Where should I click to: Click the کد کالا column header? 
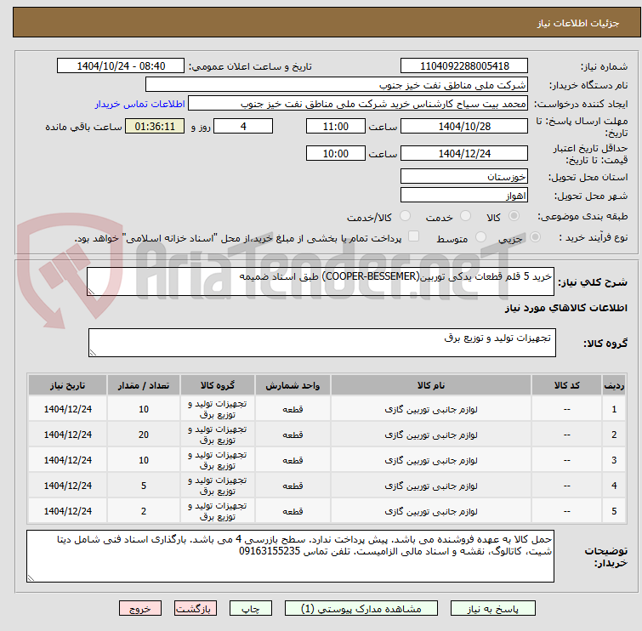566,385
